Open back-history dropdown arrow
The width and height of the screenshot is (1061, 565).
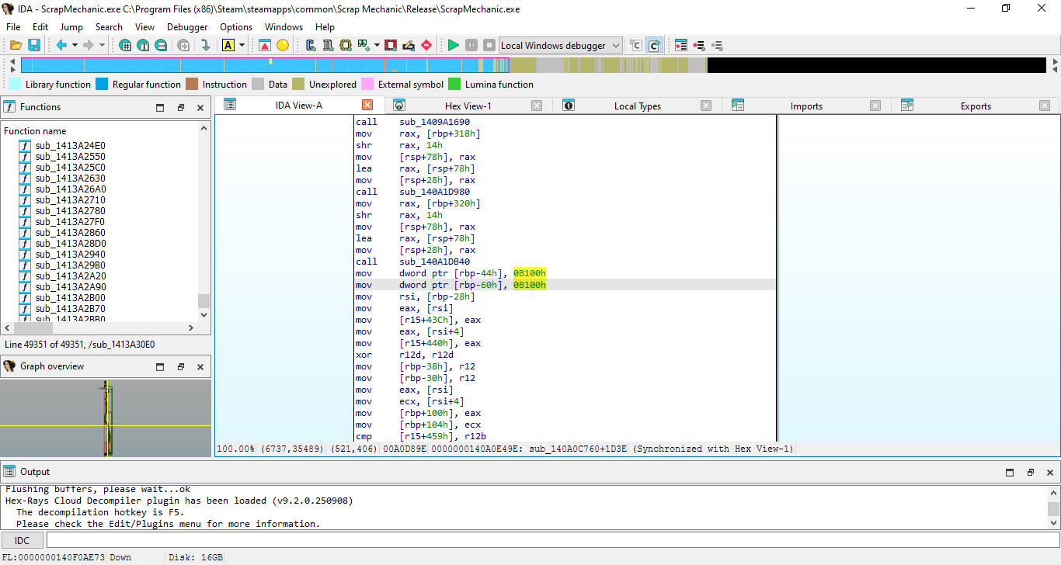(75, 45)
